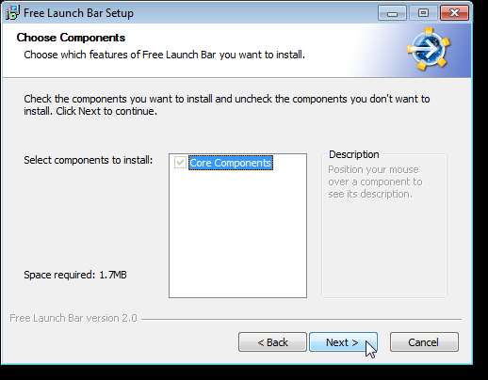
Task: Click the 'Choose which features' subtitle text
Action: (164, 55)
